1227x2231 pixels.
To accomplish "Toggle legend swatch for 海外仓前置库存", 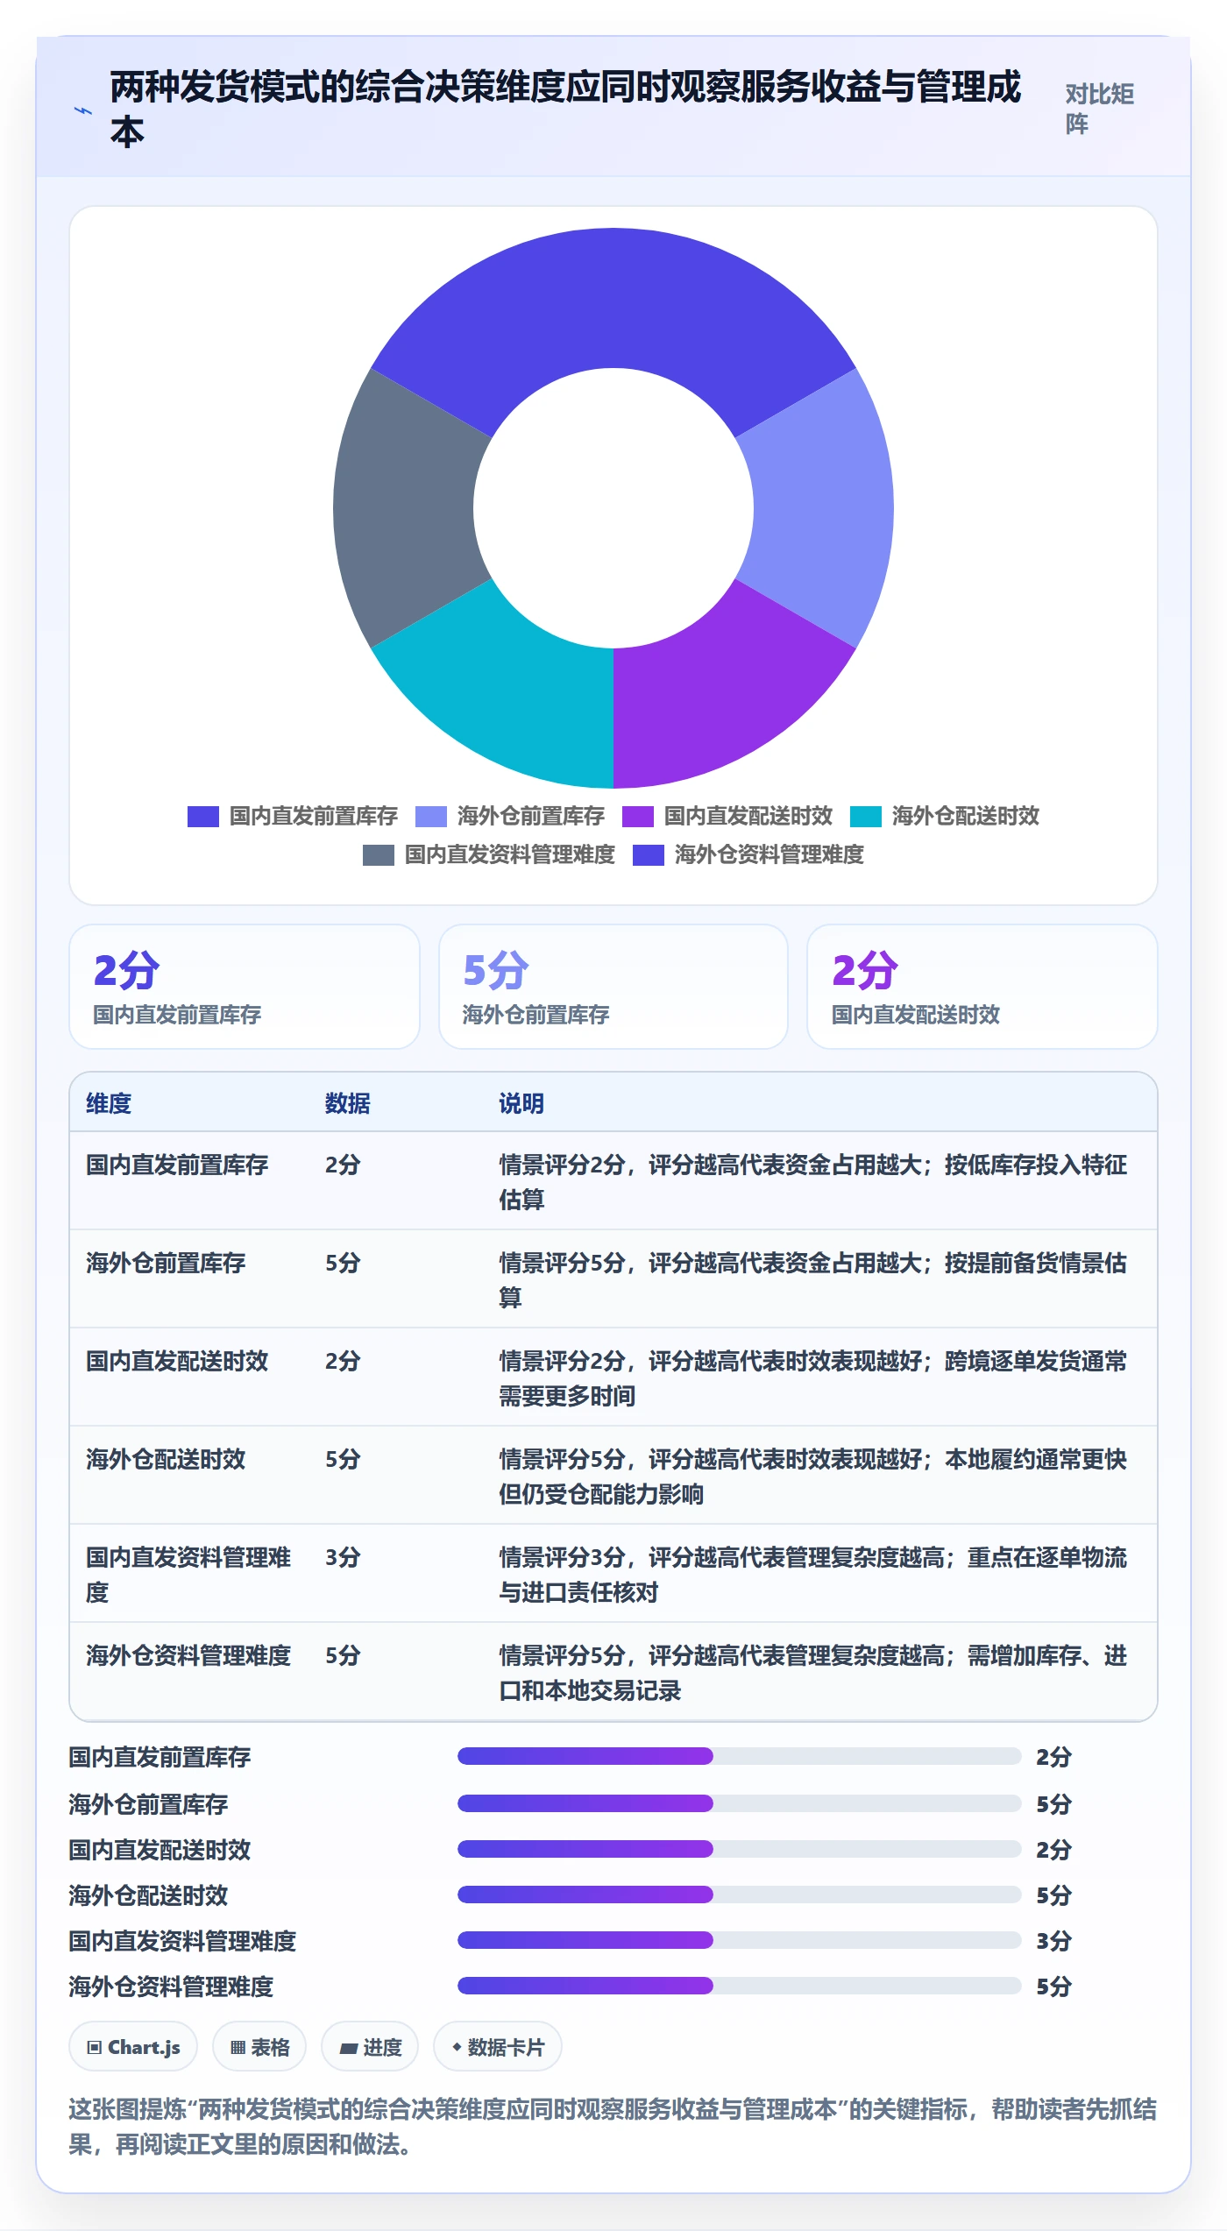I will click(x=431, y=816).
